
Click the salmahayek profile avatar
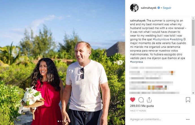click(x=134, y=8)
